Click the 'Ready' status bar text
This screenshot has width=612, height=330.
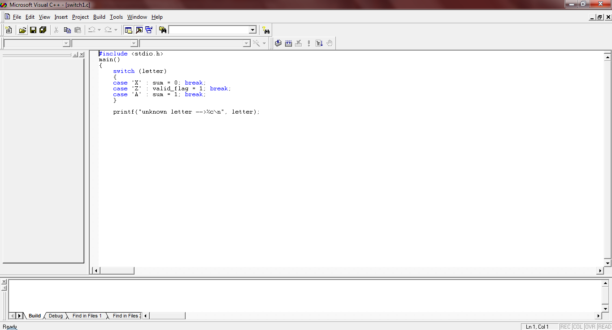10,327
